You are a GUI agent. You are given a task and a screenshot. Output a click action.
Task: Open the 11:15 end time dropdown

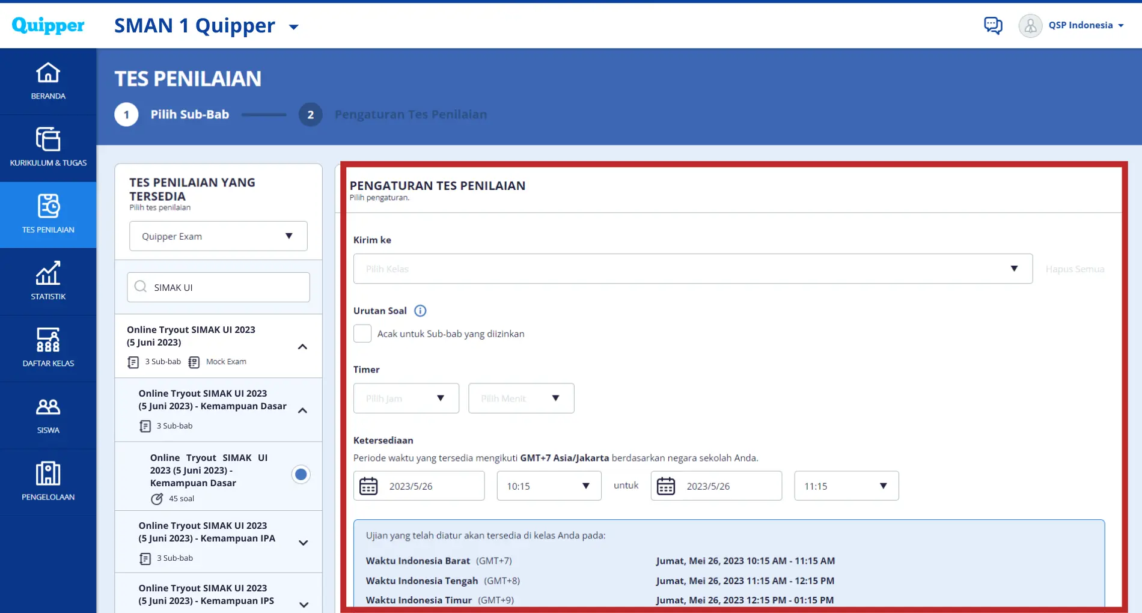coord(847,486)
